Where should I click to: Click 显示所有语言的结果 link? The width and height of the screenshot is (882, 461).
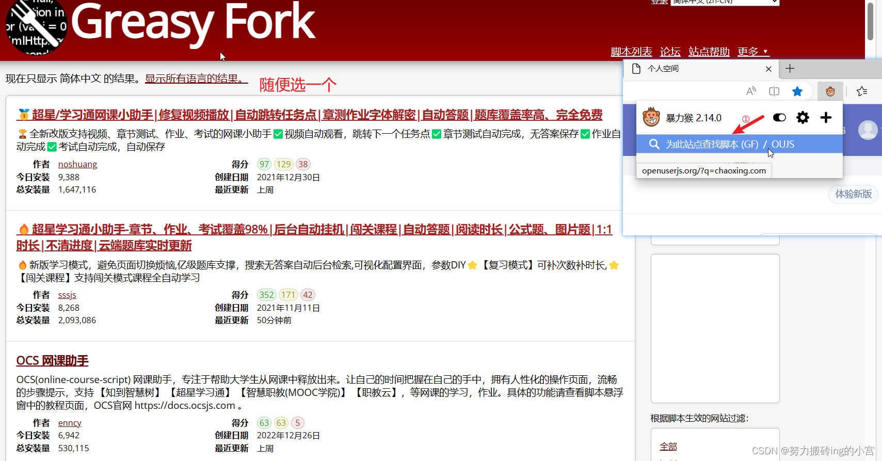click(x=196, y=78)
